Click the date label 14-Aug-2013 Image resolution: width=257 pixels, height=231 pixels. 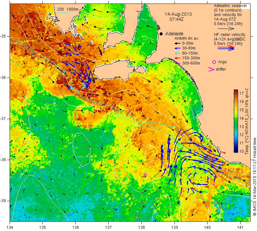coord(178,14)
